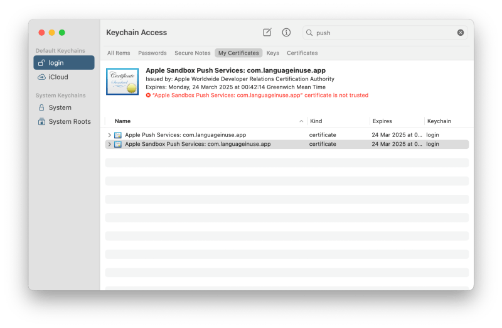Click the yellow minimize window button
Viewport: 502px width, 328px height.
[52, 33]
